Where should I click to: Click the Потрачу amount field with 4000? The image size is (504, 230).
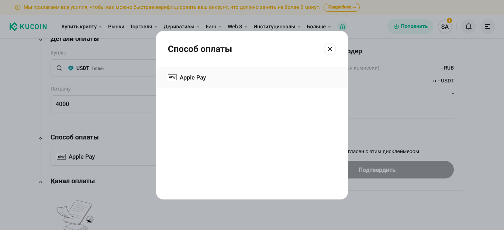coord(103,104)
